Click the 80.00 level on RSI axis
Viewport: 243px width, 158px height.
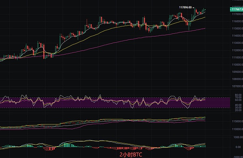point(238,95)
